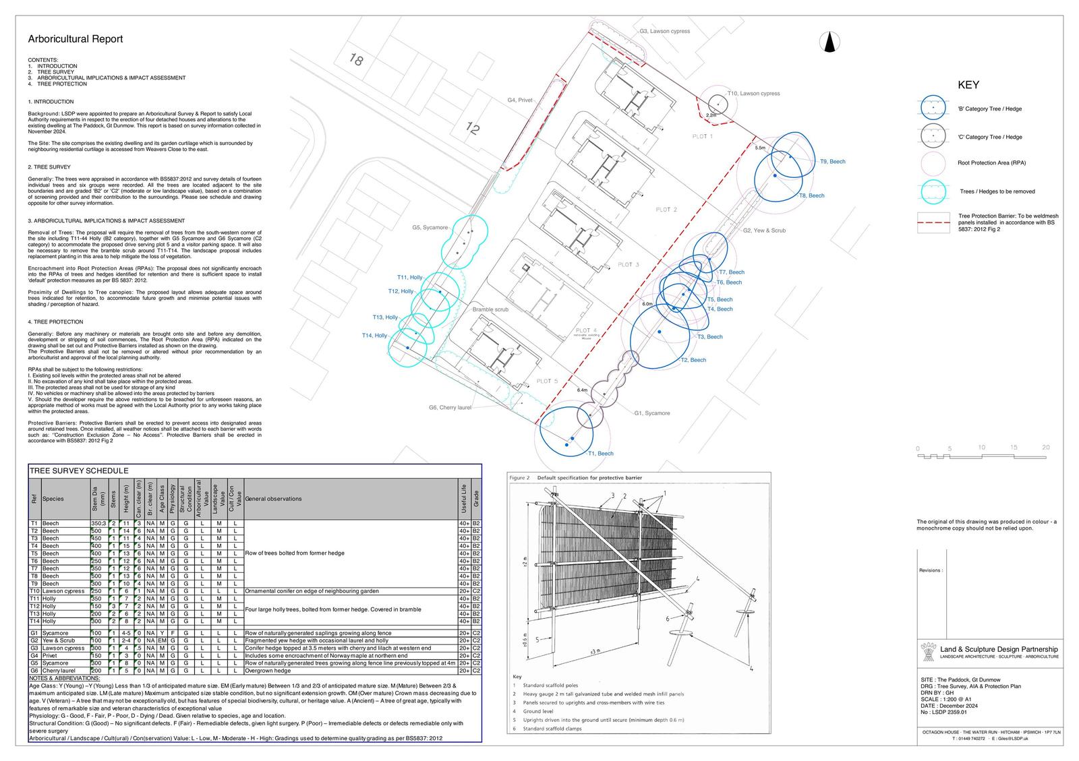1079x761 pixels.
Task: Click the 'C' Category Tree key symbol
Action: pos(933,135)
